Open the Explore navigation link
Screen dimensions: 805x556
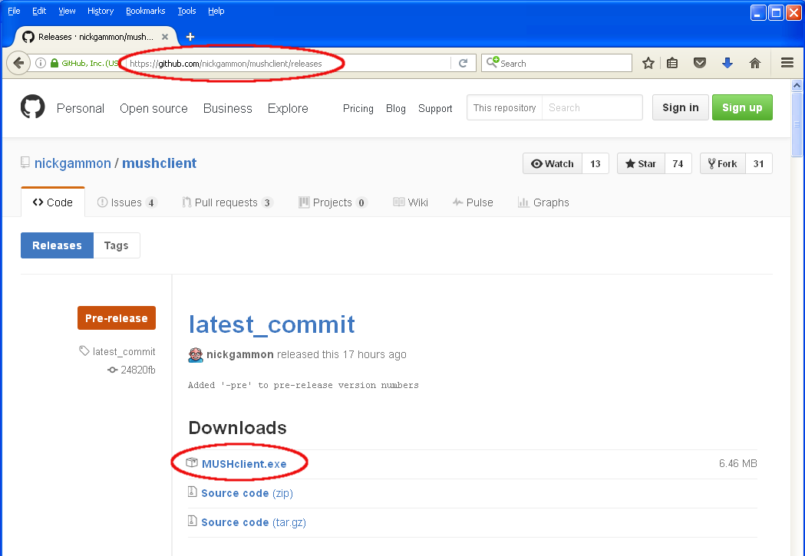pyautogui.click(x=288, y=108)
